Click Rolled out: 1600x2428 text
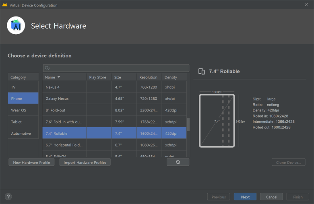Viewport: 314px width, 204px height. [x=272, y=127]
